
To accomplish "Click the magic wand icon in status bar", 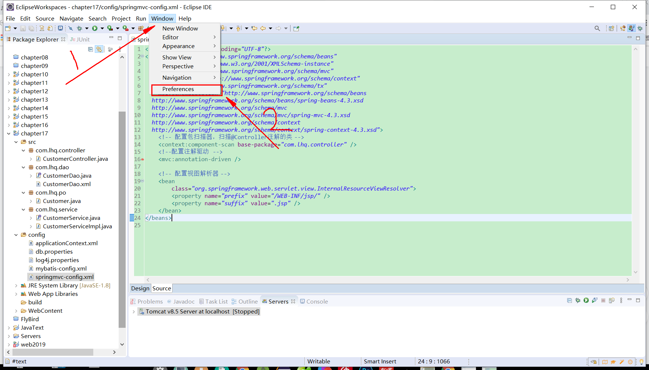I will [x=622, y=362].
